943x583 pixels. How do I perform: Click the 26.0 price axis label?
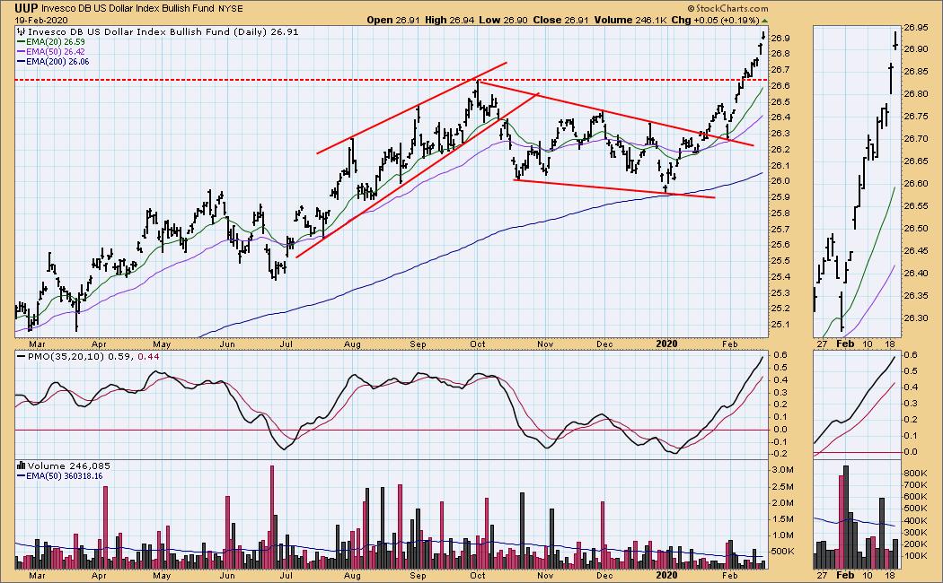click(x=780, y=181)
